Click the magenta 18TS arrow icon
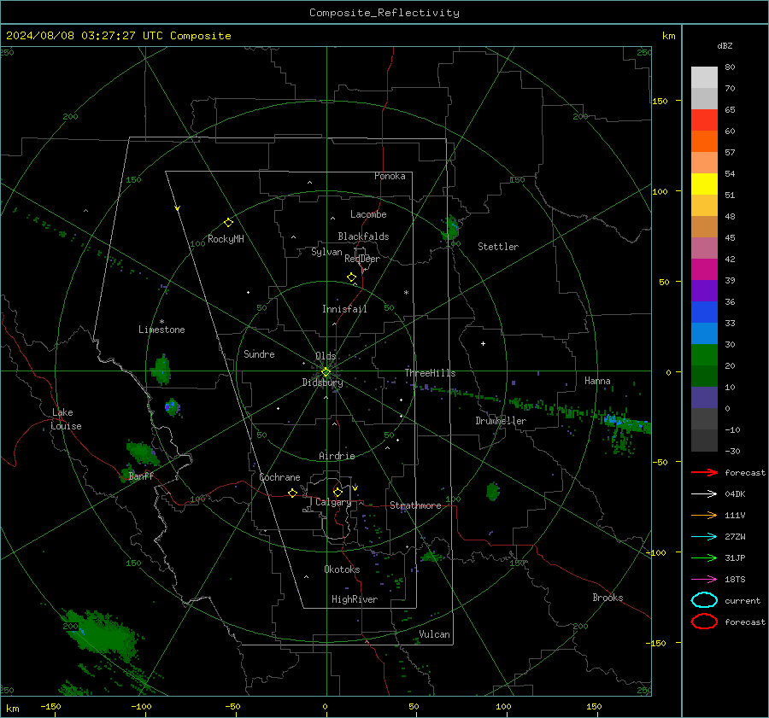Screen dimensions: 769x718 click(x=704, y=580)
